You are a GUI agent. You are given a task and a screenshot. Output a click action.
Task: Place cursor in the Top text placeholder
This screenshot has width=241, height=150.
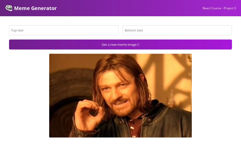point(17,30)
